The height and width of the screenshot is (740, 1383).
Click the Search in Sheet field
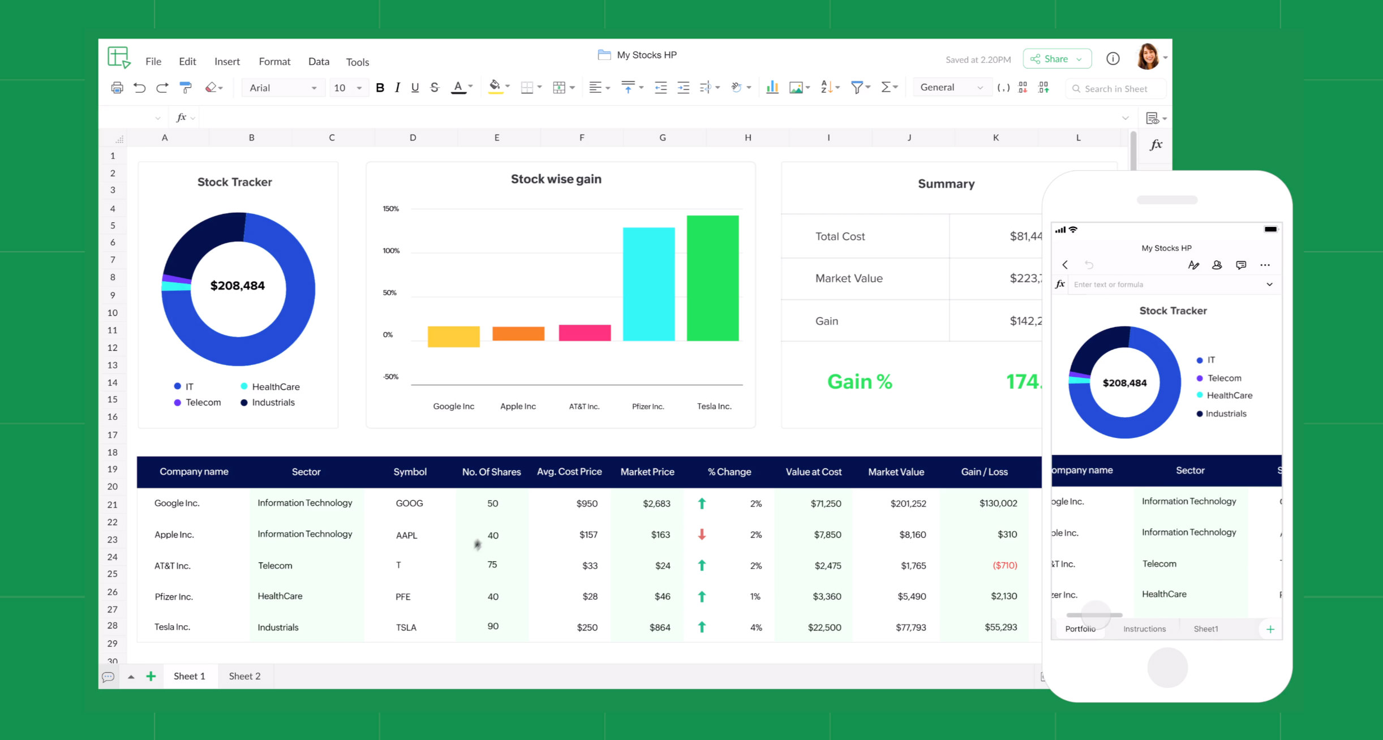coord(1115,88)
